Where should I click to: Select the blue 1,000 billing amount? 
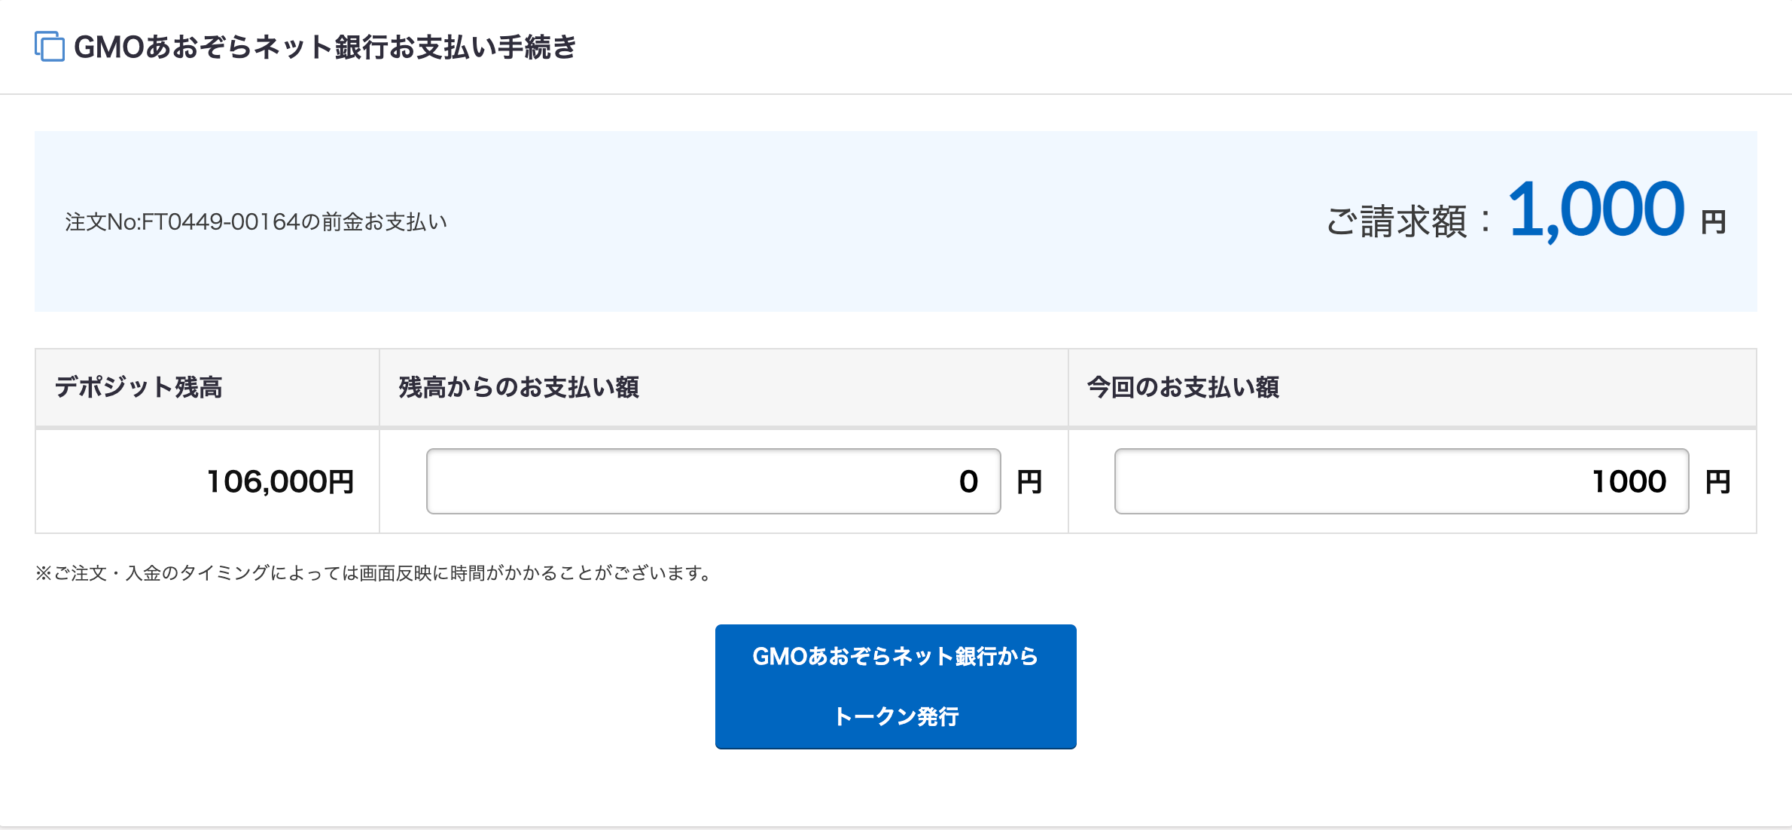coord(1595,211)
